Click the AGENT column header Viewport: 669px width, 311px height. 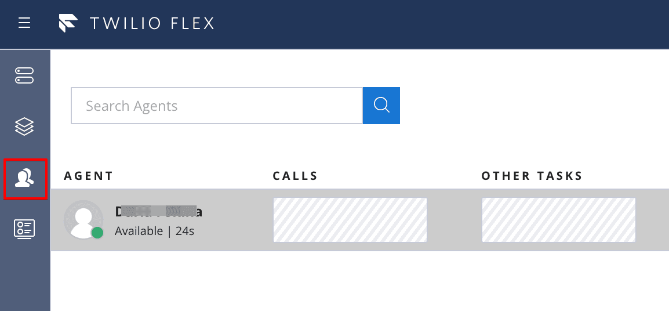89,176
